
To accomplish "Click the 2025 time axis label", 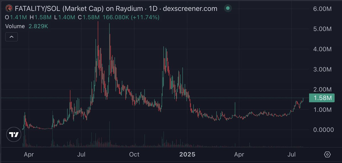I will (x=187, y=155).
